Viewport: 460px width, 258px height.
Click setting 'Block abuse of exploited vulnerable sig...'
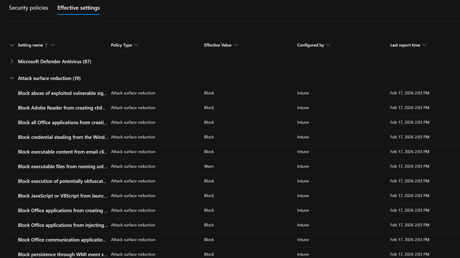(62, 93)
